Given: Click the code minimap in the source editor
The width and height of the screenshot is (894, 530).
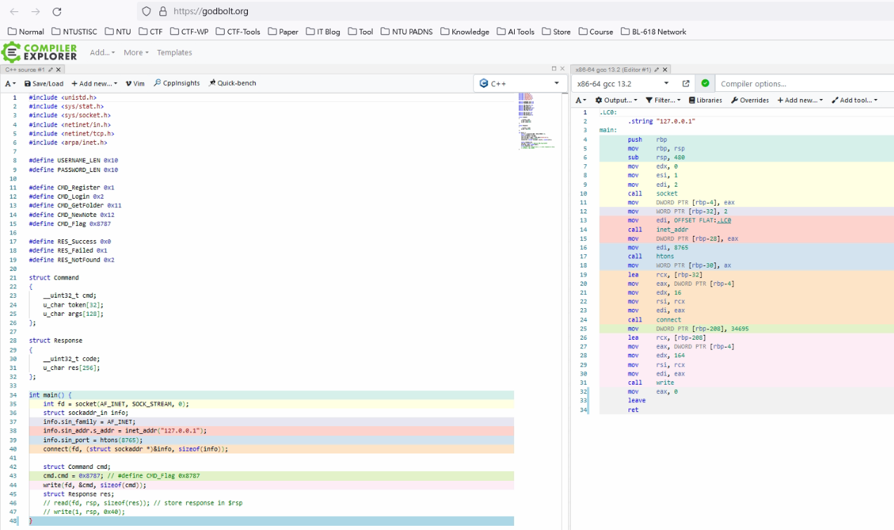Looking at the screenshot, I should [x=537, y=121].
